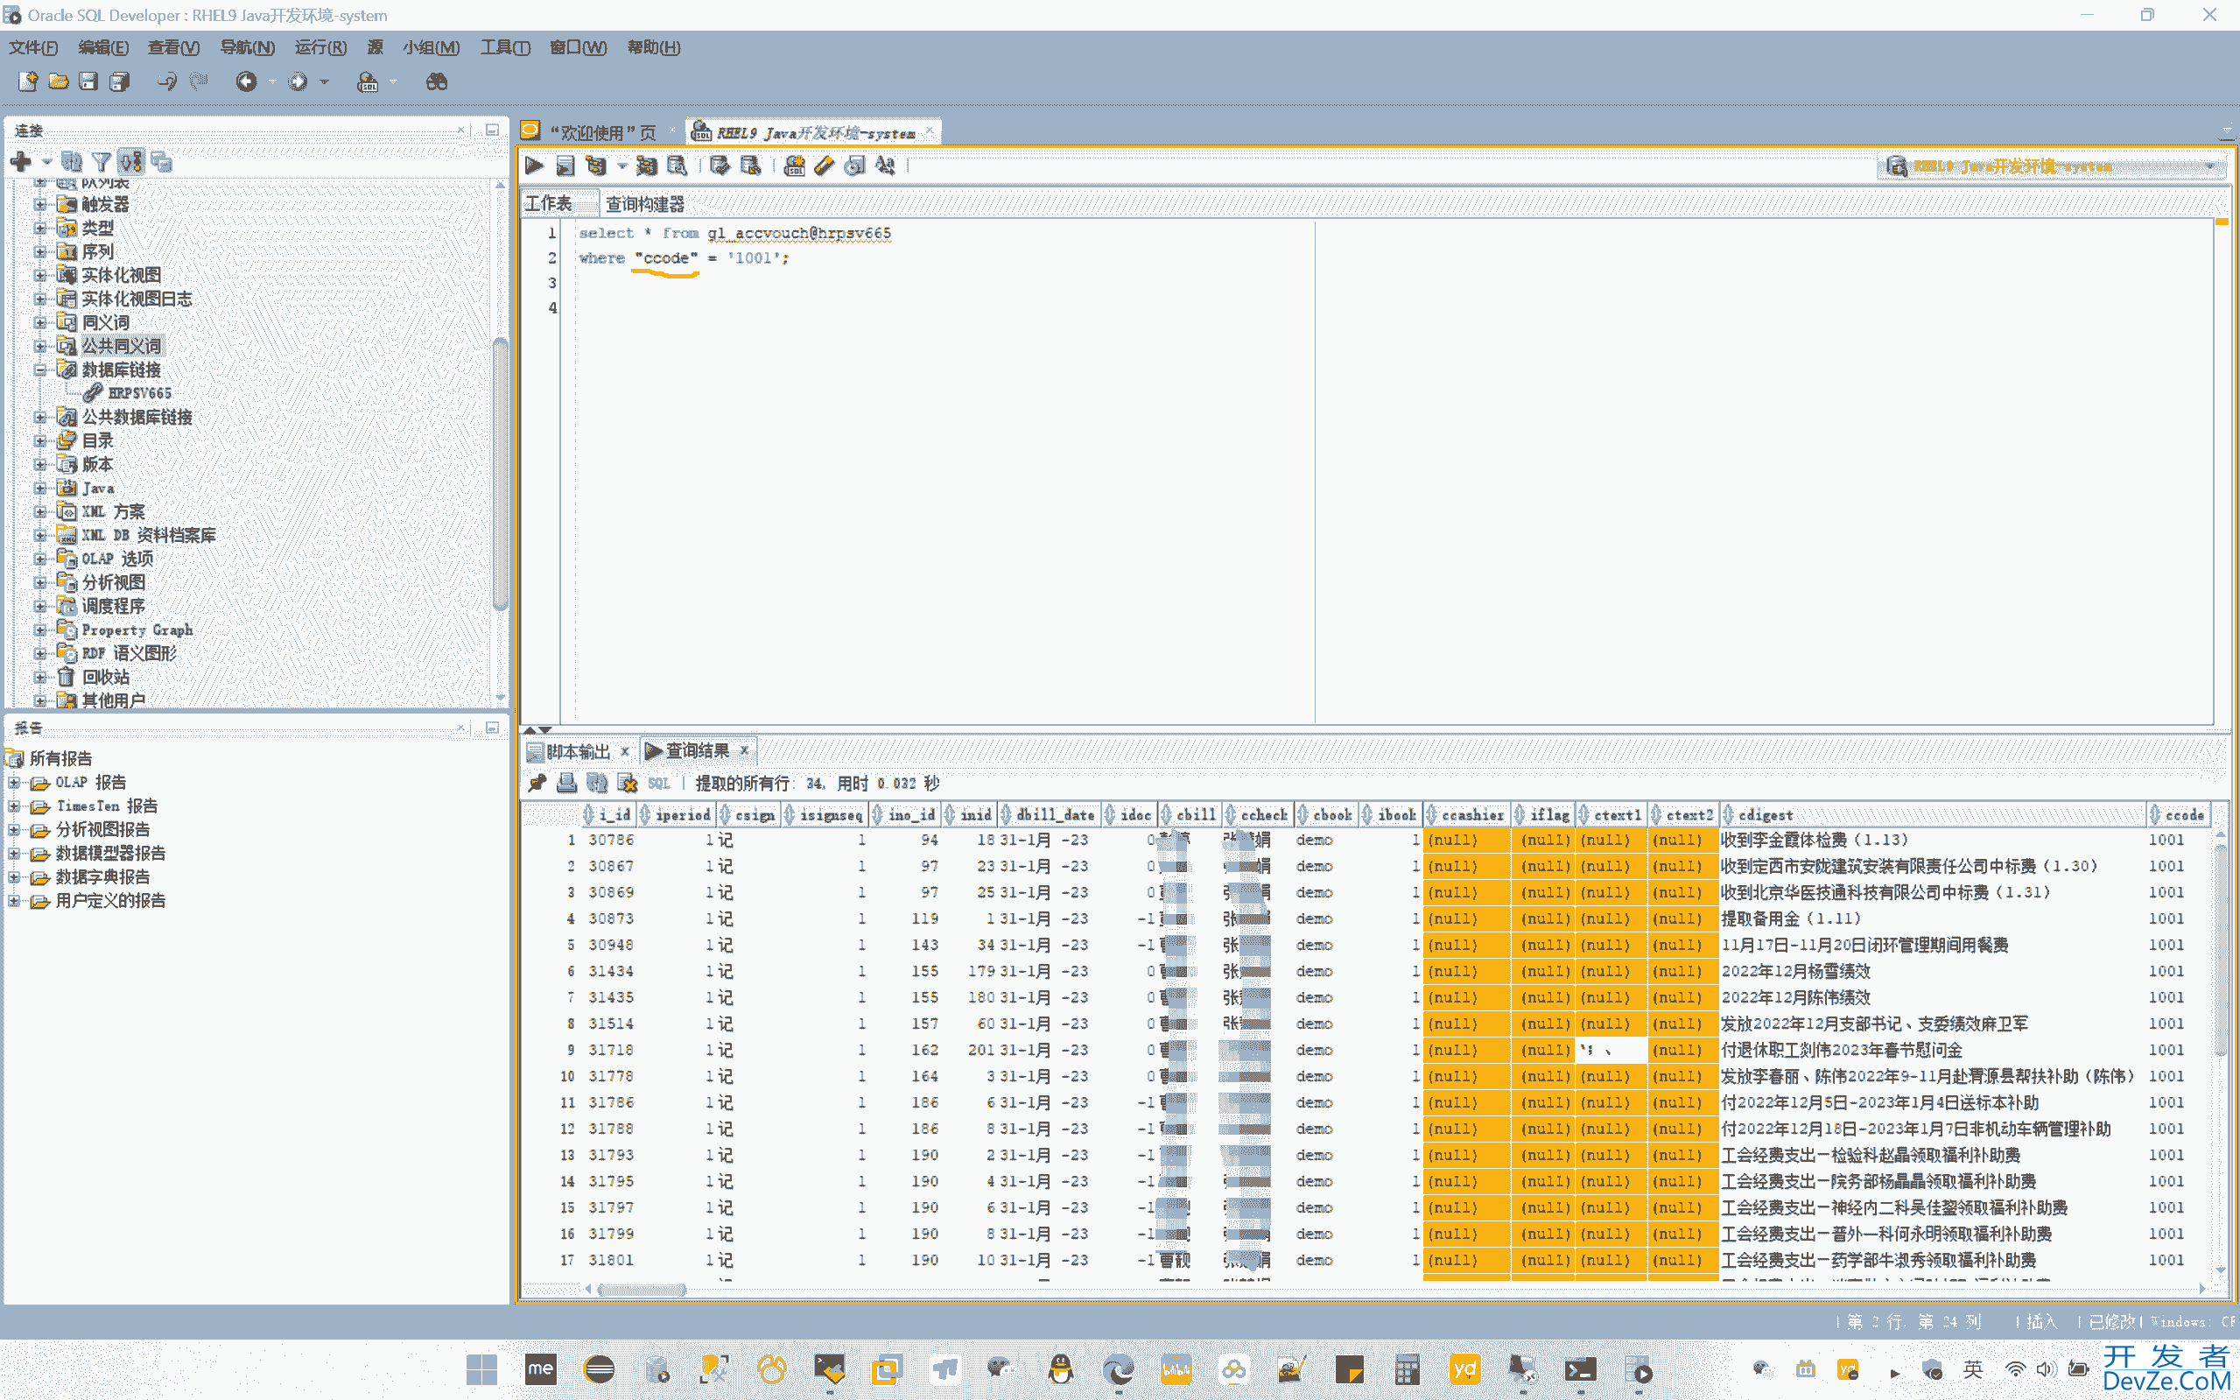2240x1400 pixels.
Task: Click the Commit icon in the worksheet toolbar
Action: coord(720,165)
